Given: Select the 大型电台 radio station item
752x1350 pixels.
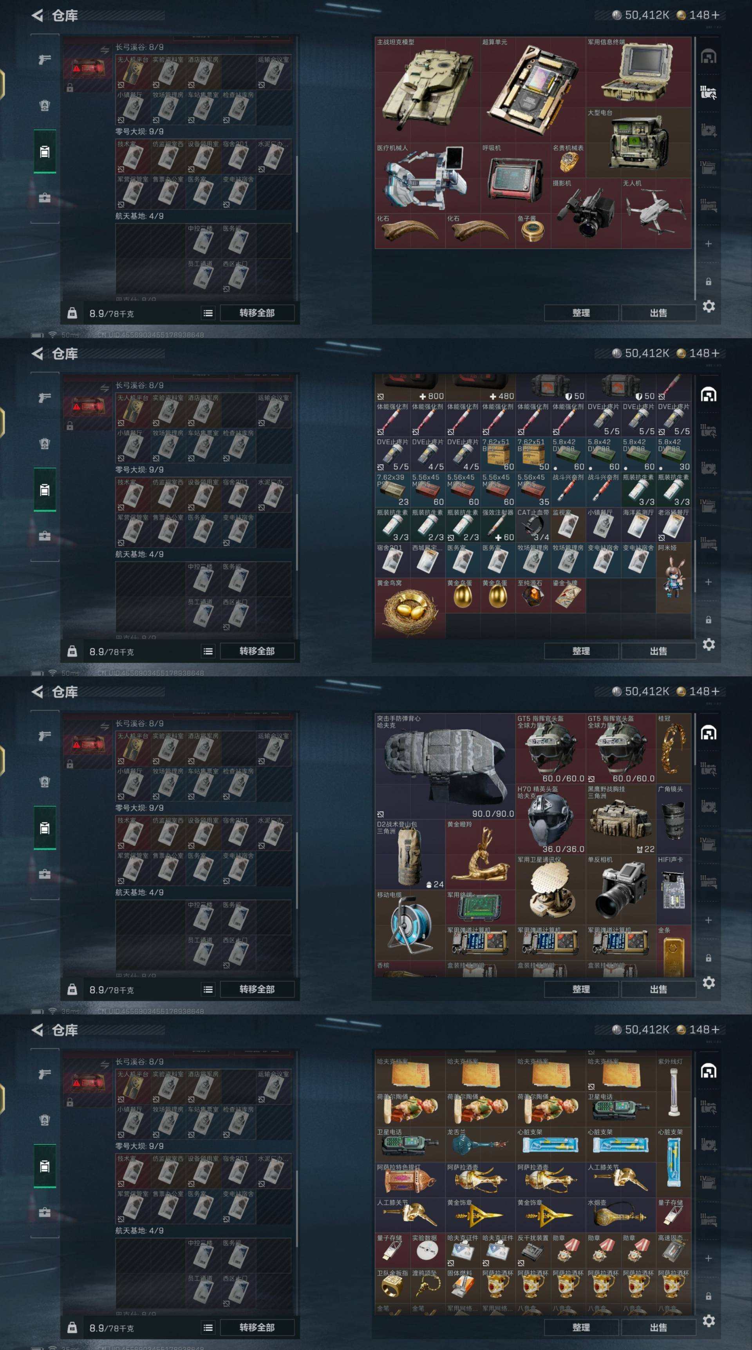Looking at the screenshot, I should pos(638,143).
